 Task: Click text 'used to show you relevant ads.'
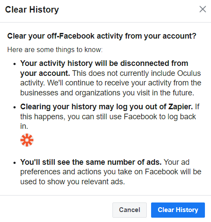coord(73,182)
